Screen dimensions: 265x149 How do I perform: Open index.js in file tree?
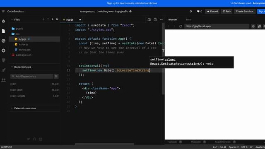(23, 44)
